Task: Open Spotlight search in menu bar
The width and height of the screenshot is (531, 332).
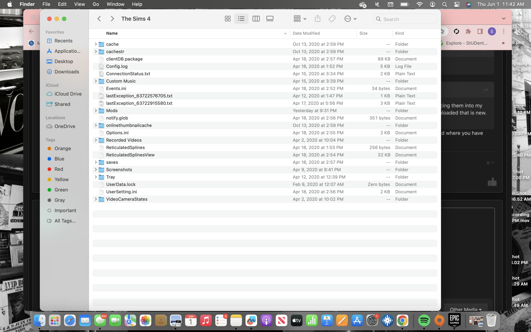Action: (444, 4)
